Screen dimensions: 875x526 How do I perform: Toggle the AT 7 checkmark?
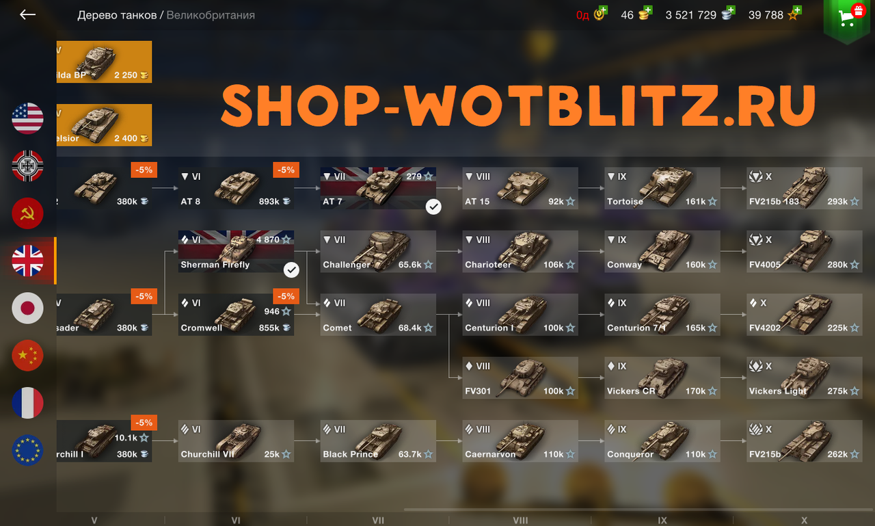(433, 206)
